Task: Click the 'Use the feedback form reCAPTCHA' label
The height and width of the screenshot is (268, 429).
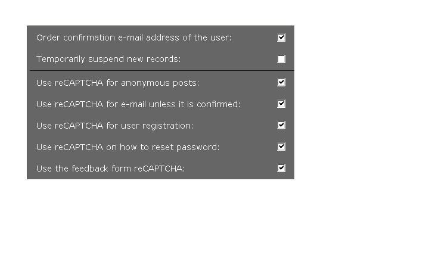Action: coord(110,169)
